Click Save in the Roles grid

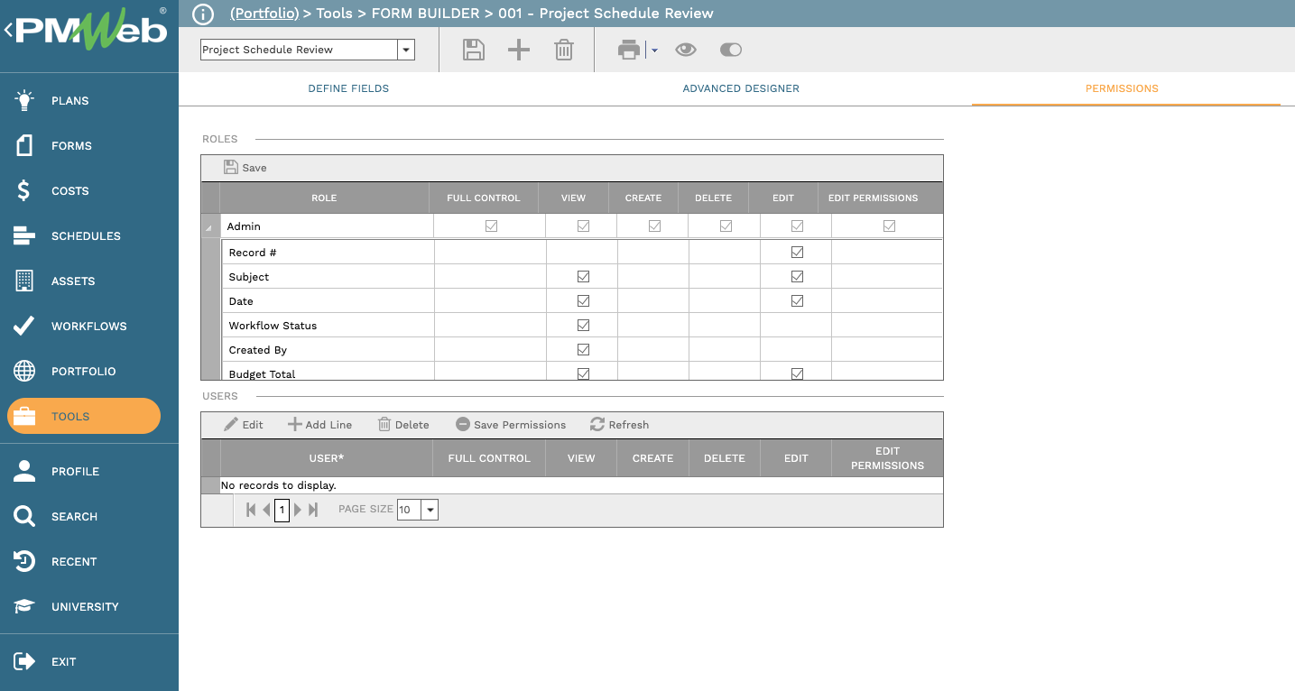(245, 168)
